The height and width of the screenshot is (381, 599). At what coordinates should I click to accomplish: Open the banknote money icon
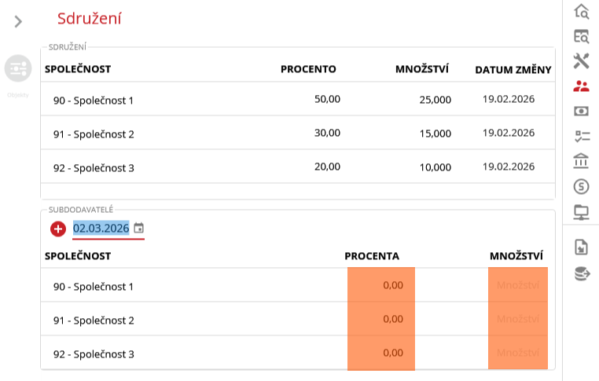tap(581, 111)
